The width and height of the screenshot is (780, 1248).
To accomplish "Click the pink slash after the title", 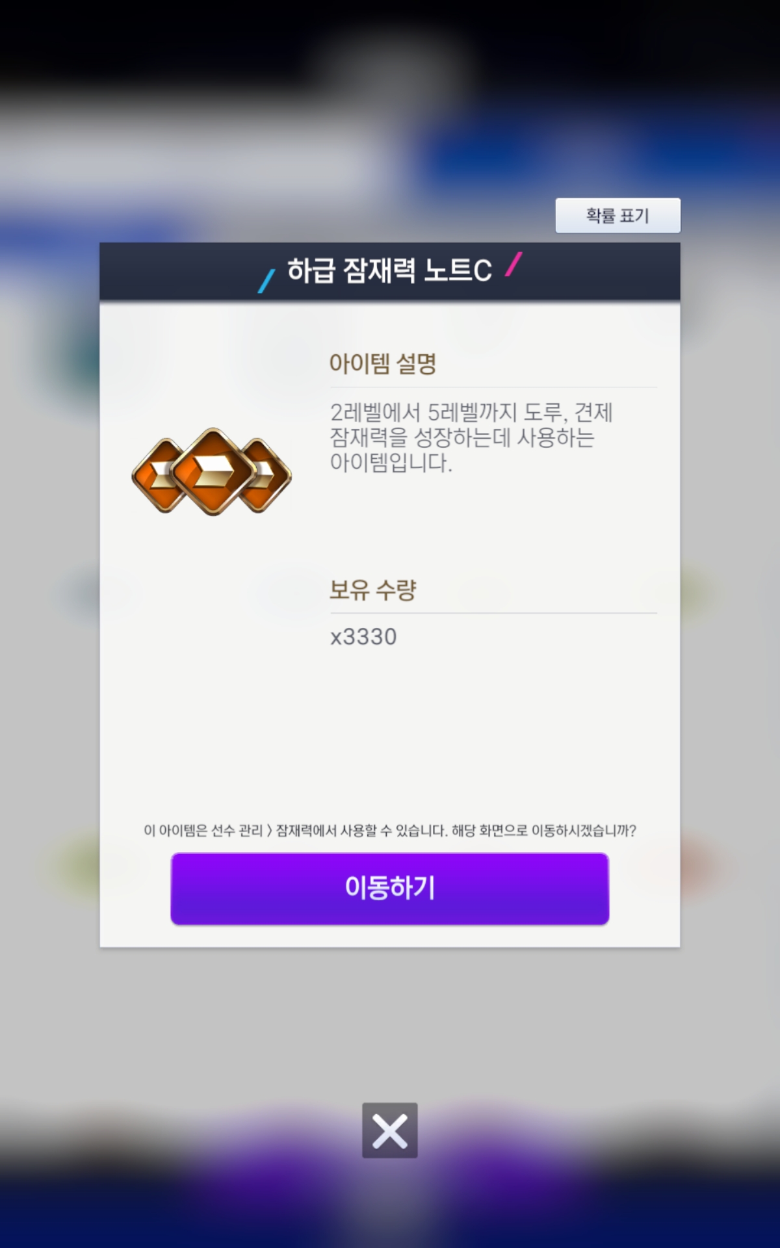I will click(513, 264).
